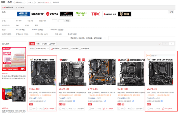Open the 主板 breadcrumb dropdown

point(31,2)
